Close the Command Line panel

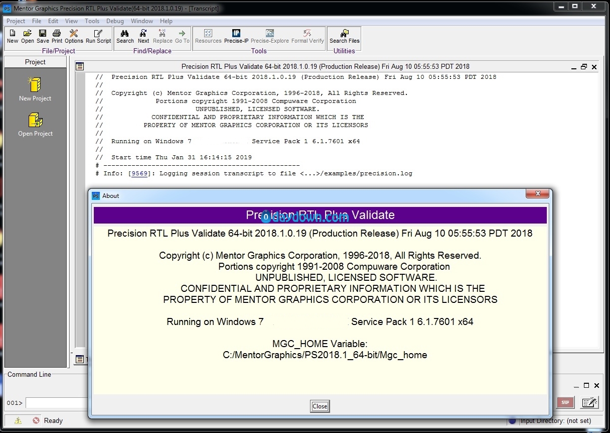[x=596, y=386]
